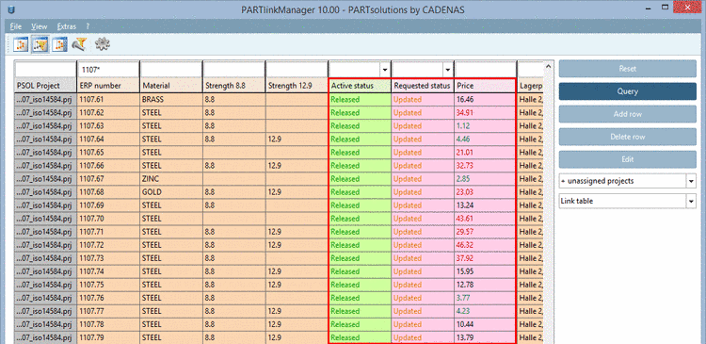Click the Query button

coord(628,91)
